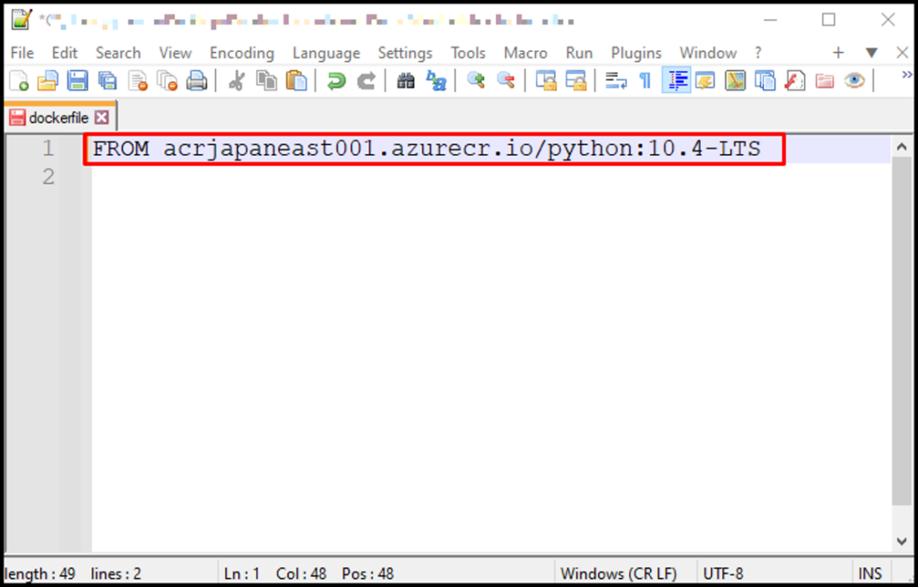The image size is (918, 587).
Task: Open the Document List icon
Action: pos(765,81)
